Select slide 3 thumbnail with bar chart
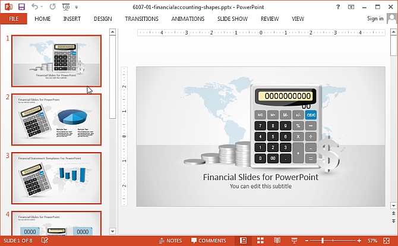 [x=56, y=178]
